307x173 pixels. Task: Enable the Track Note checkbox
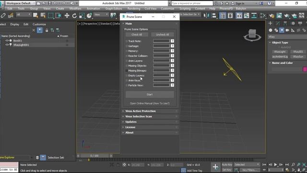[x=127, y=41]
